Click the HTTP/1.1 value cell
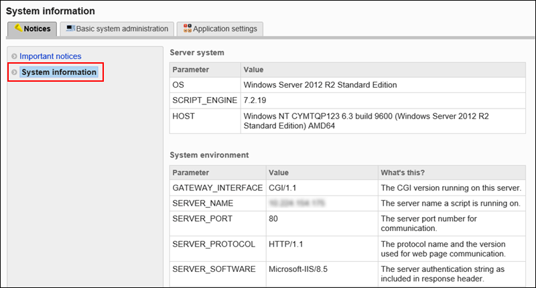 click(322, 248)
